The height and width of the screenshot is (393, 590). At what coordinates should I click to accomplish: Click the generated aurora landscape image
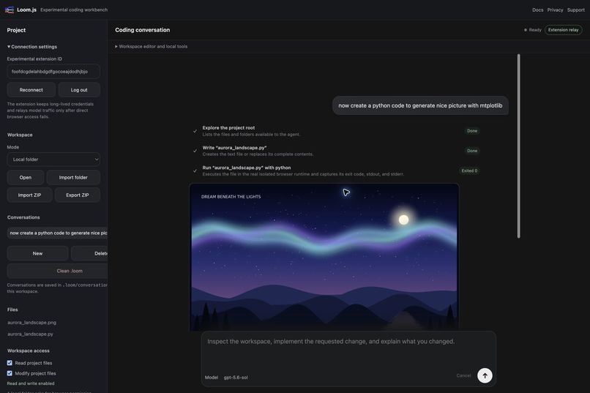(x=324, y=257)
